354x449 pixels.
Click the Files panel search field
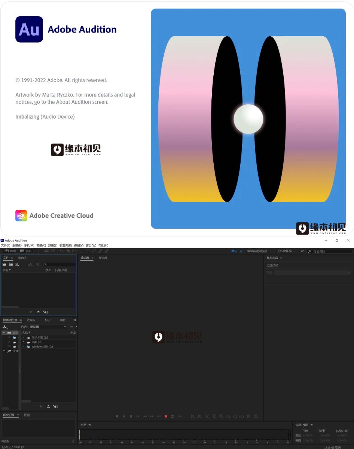point(59,265)
